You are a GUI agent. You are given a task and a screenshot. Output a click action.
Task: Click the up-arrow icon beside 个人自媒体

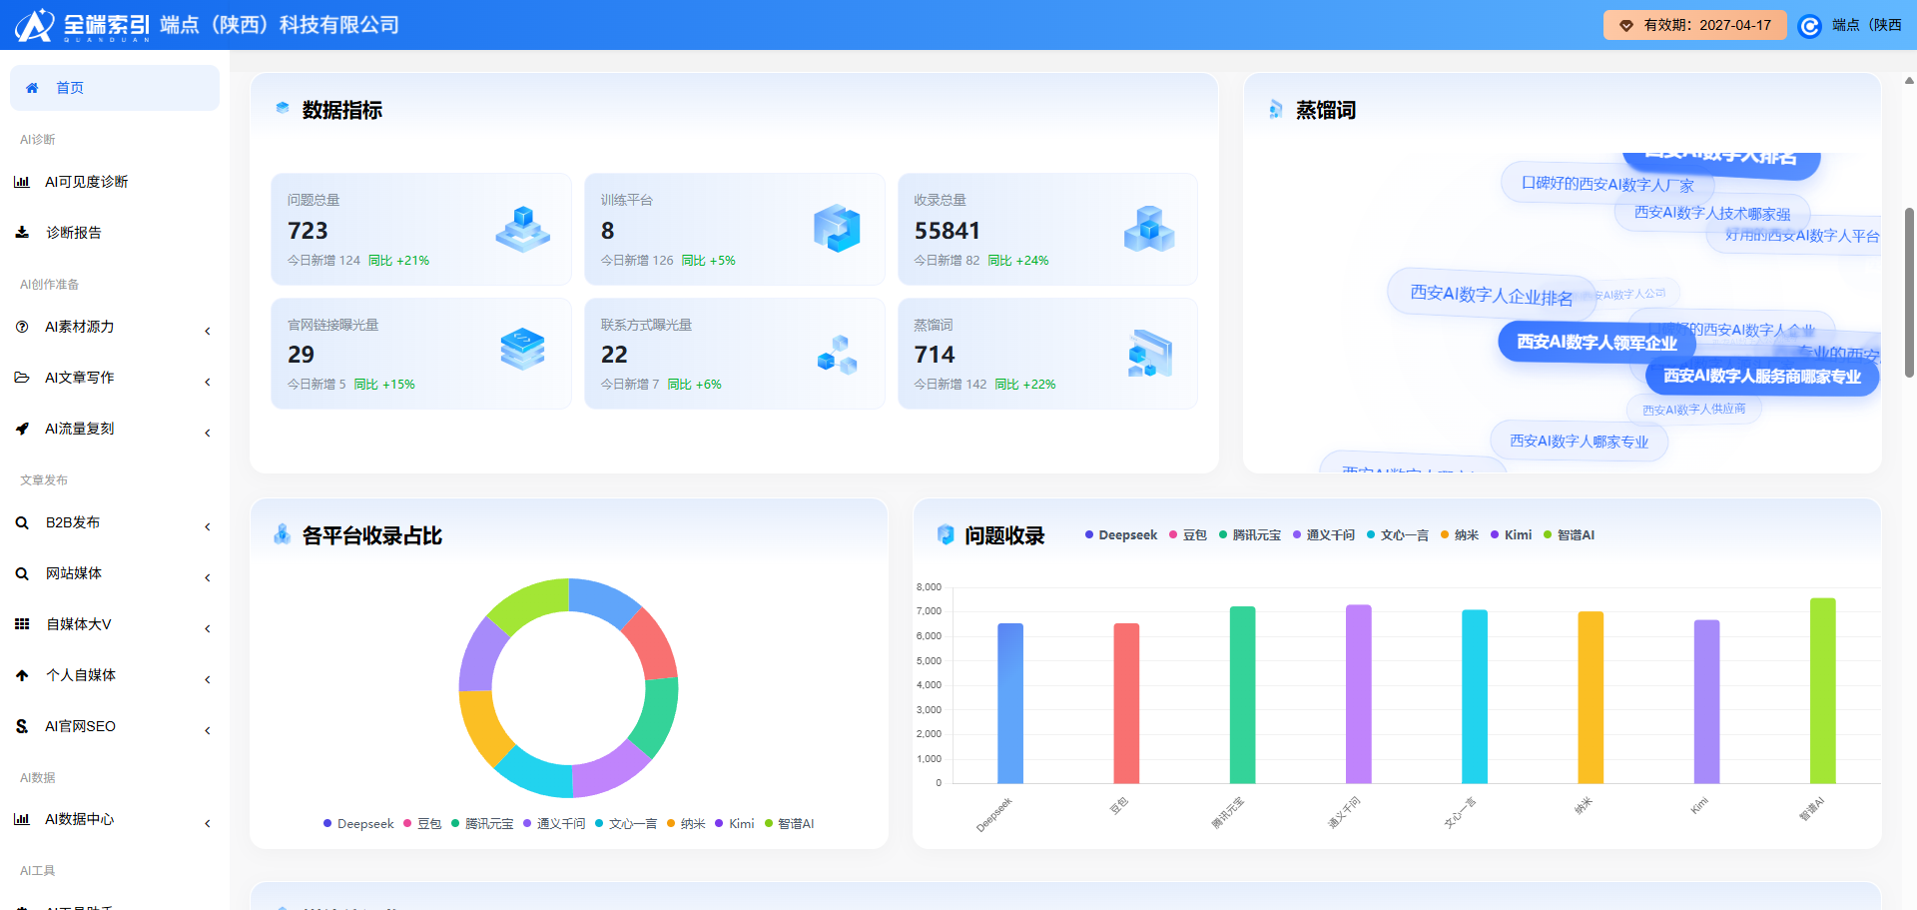tap(22, 675)
